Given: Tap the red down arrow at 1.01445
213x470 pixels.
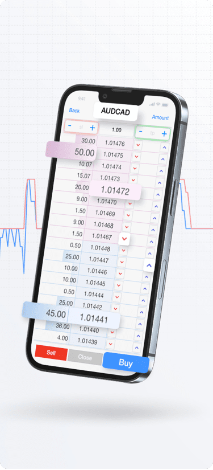Looking at the screenshot, I should 119,285.
